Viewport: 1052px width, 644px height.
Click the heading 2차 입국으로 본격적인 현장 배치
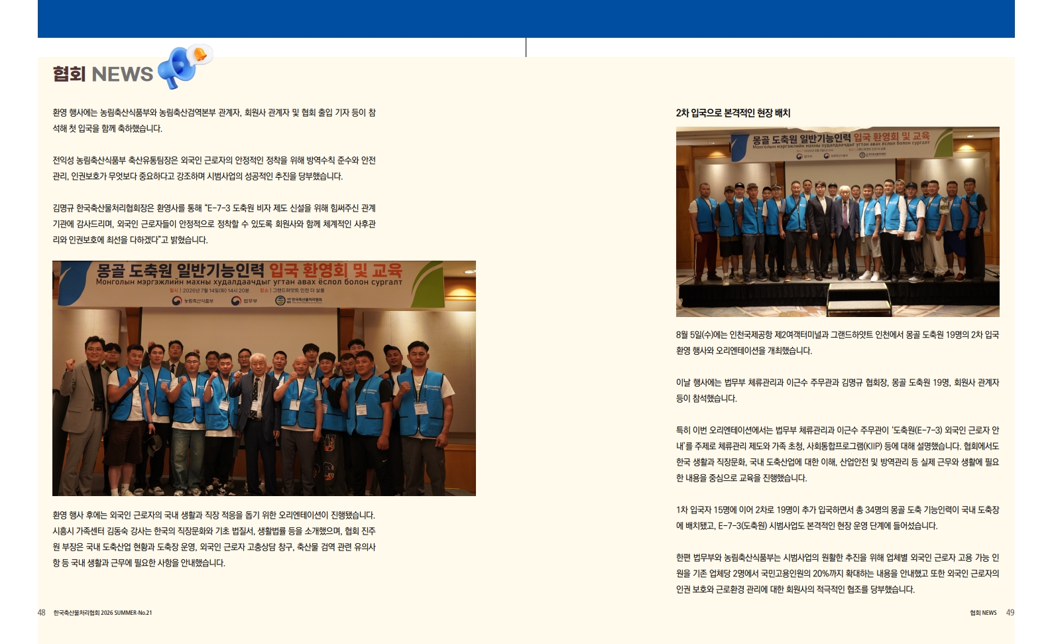pos(733,113)
